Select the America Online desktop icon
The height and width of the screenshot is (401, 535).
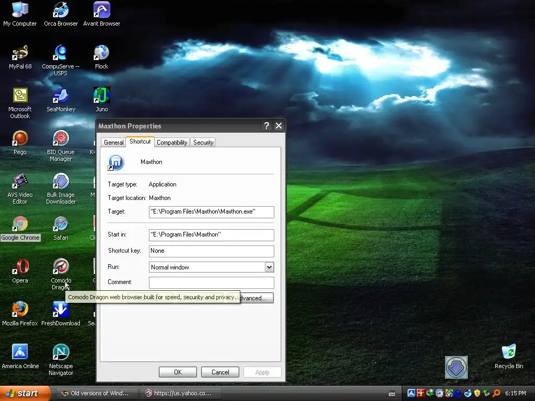point(20,357)
